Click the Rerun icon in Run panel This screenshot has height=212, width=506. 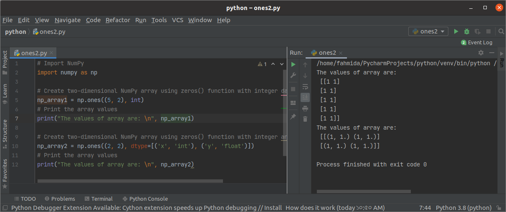tap(293, 64)
